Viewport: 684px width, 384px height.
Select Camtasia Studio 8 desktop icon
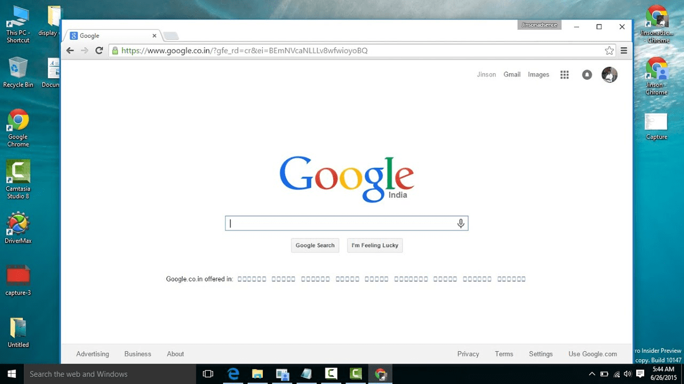[18, 179]
